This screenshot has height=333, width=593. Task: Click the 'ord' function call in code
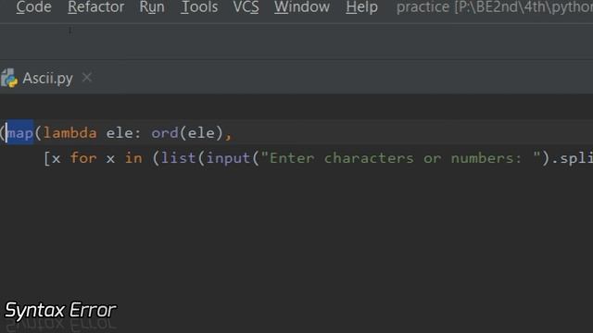pos(165,133)
